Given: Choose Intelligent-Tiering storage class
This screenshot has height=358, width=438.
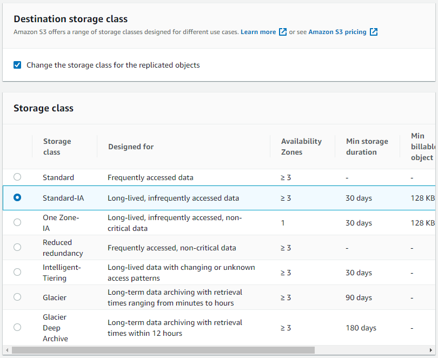Looking at the screenshot, I should [x=17, y=272].
